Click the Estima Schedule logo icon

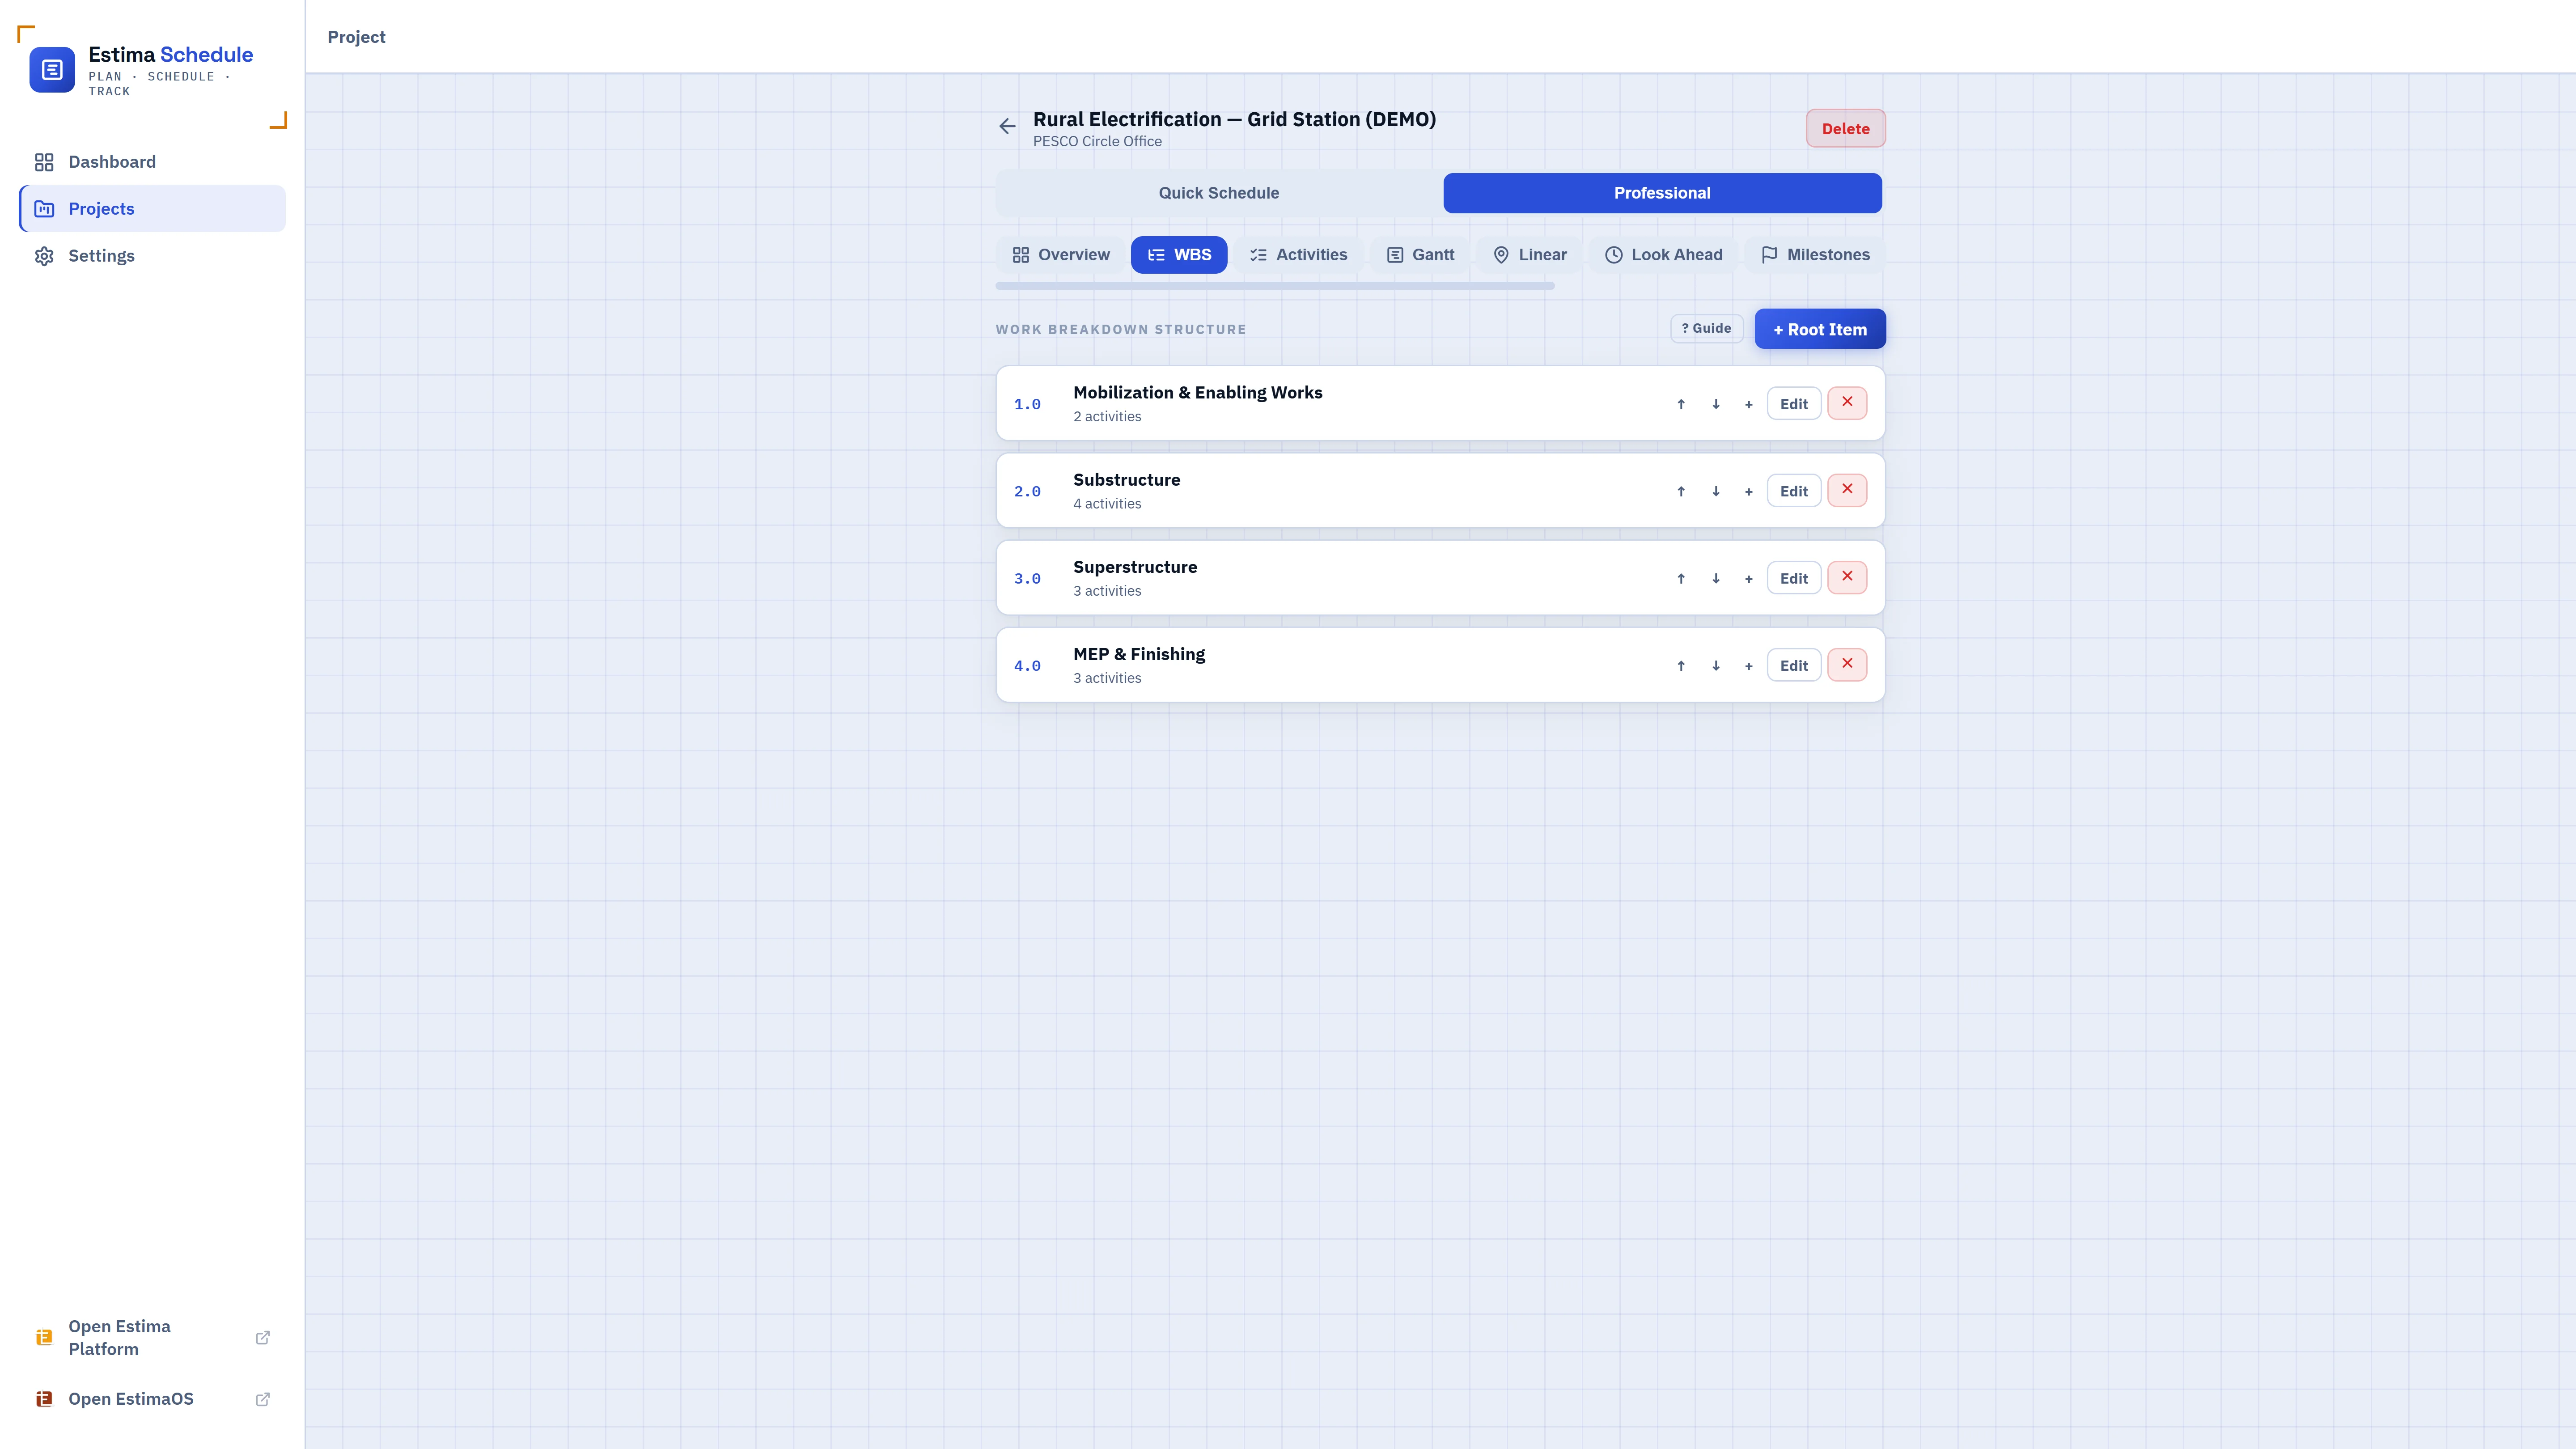[x=52, y=70]
